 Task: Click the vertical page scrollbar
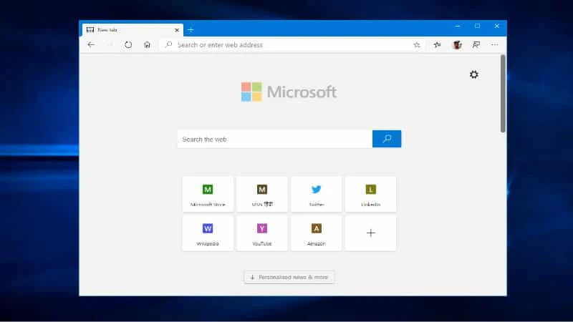click(x=504, y=94)
